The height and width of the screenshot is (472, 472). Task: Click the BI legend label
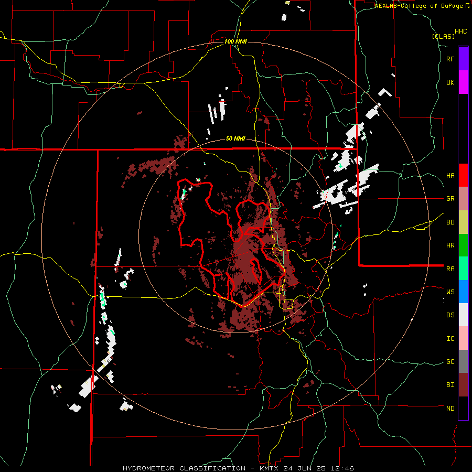point(450,385)
